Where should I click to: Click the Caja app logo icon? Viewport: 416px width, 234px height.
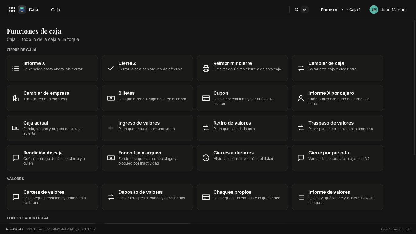(x=22, y=10)
